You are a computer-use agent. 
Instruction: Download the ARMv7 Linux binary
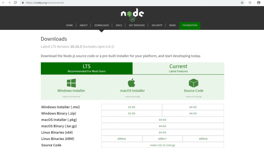162,138
